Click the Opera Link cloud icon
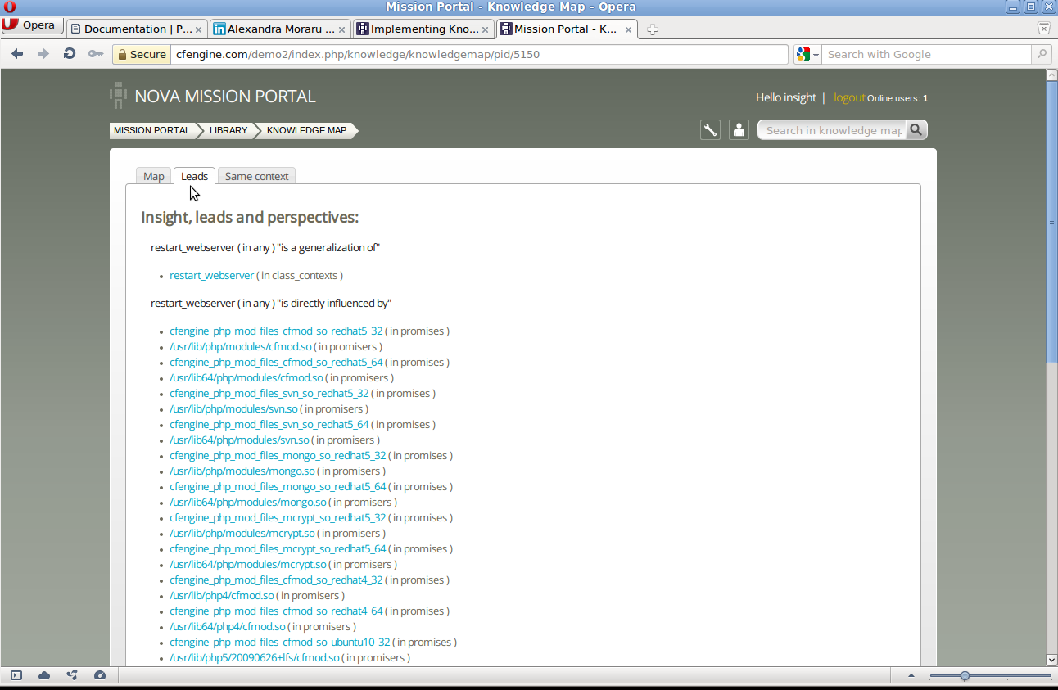The width and height of the screenshot is (1058, 690). click(44, 675)
